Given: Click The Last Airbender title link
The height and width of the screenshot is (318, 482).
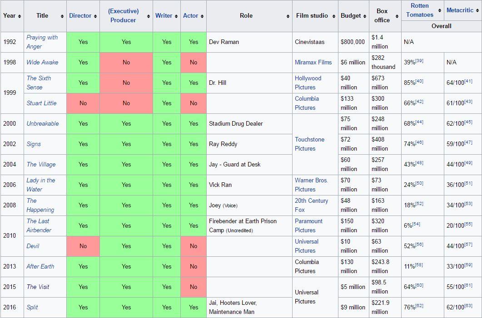Looking at the screenshot, I should pyautogui.click(x=39, y=225).
